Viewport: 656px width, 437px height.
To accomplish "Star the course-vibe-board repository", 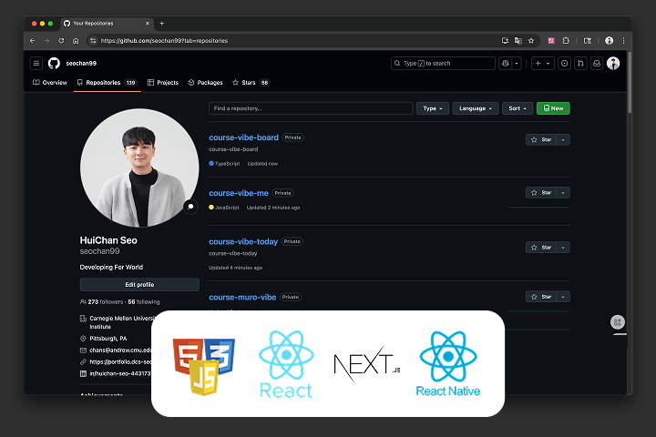I will click(x=541, y=139).
